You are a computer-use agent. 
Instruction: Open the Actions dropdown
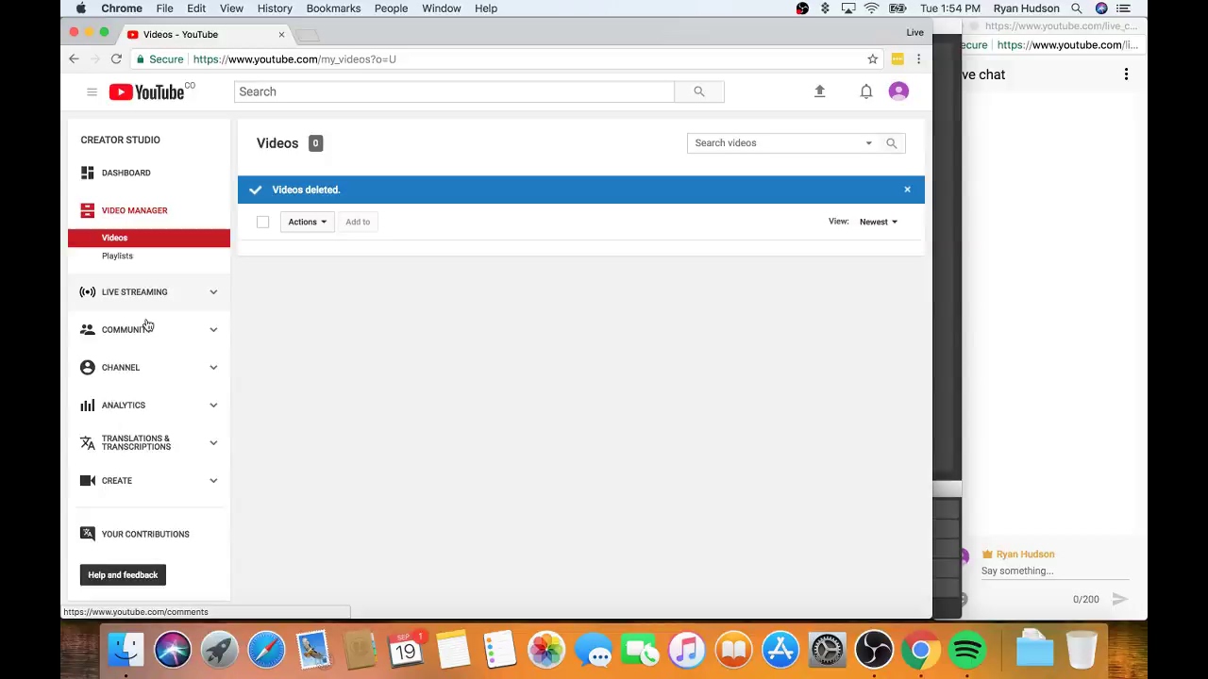click(x=307, y=222)
